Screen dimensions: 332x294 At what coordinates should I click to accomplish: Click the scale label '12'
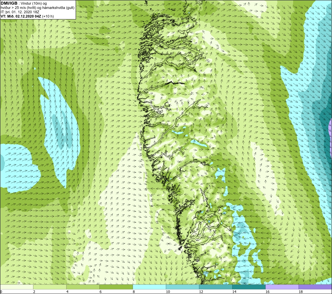(201, 292)
